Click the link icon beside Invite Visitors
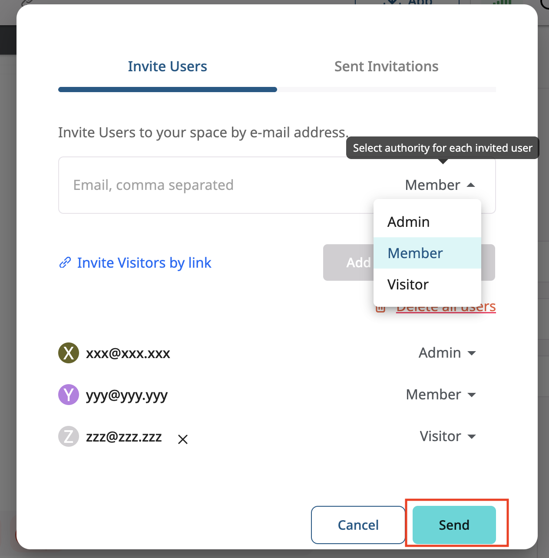 tap(65, 262)
